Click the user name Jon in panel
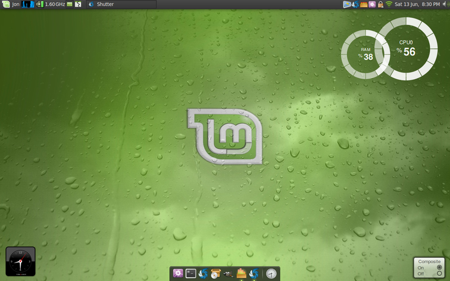Viewport: 450px width, 281px height. tap(16, 4)
